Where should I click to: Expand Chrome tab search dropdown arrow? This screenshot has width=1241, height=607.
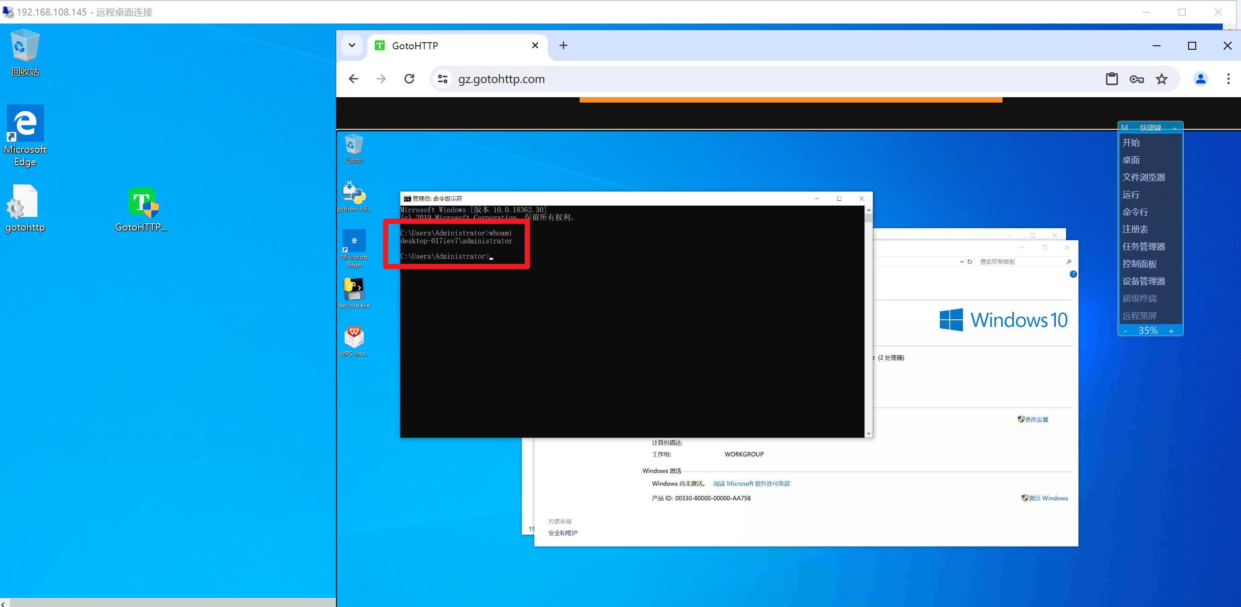point(352,46)
